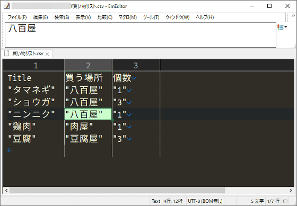Click the 5 文字 status bar entry
Viewport: 297px width, 206px height.
point(257,201)
